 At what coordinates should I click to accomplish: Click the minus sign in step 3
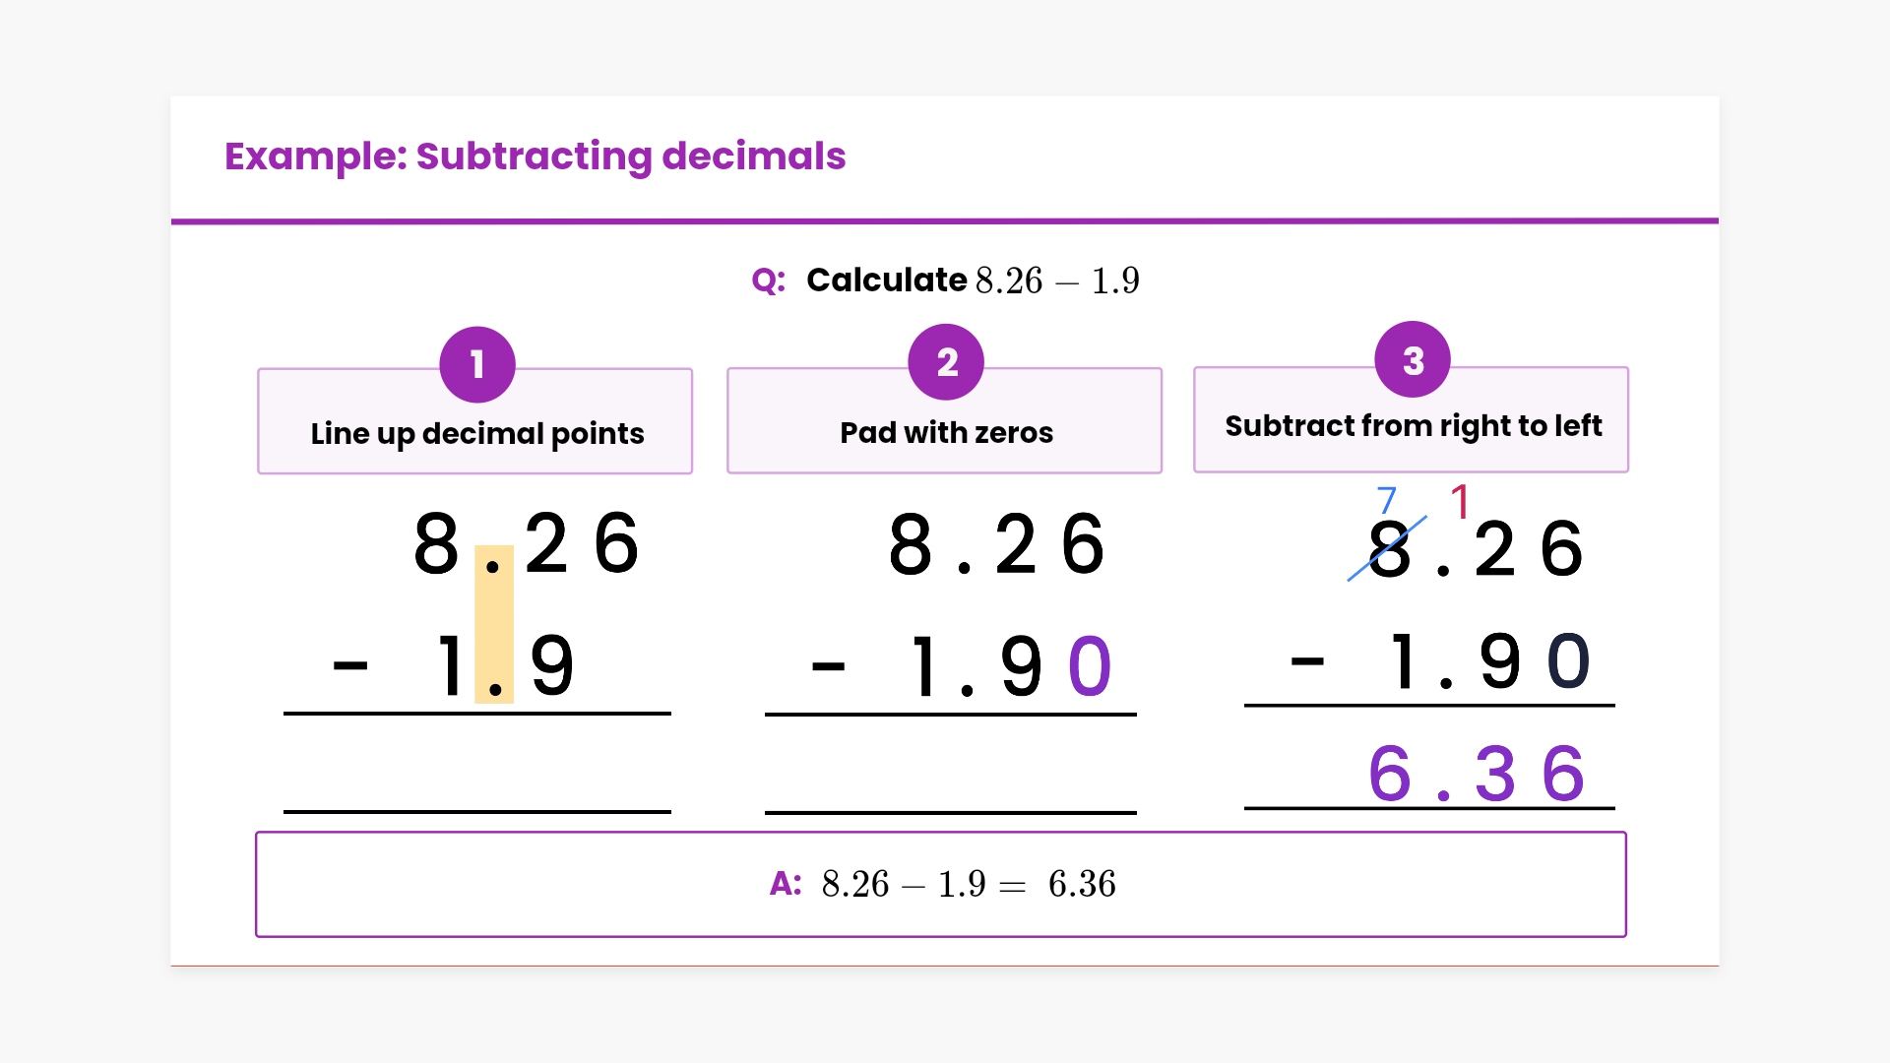[1307, 661]
